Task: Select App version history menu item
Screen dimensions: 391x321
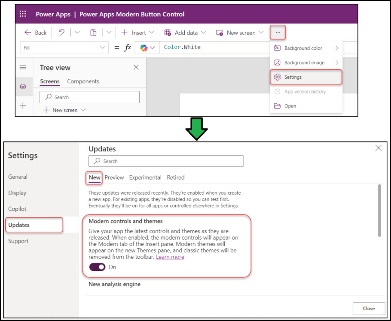Action: (306, 92)
